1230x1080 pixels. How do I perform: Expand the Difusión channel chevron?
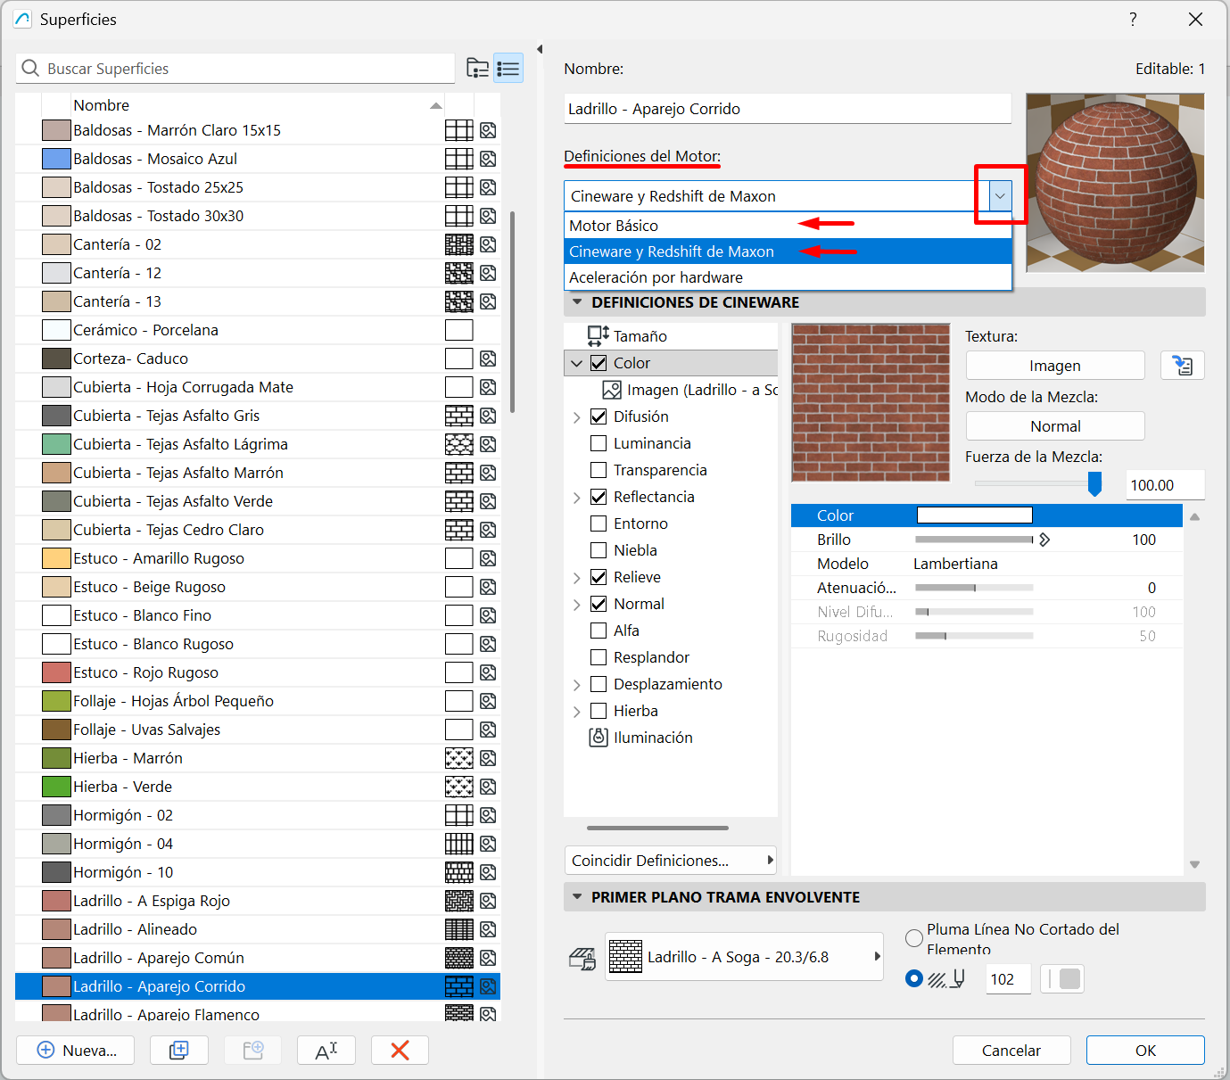point(576,416)
